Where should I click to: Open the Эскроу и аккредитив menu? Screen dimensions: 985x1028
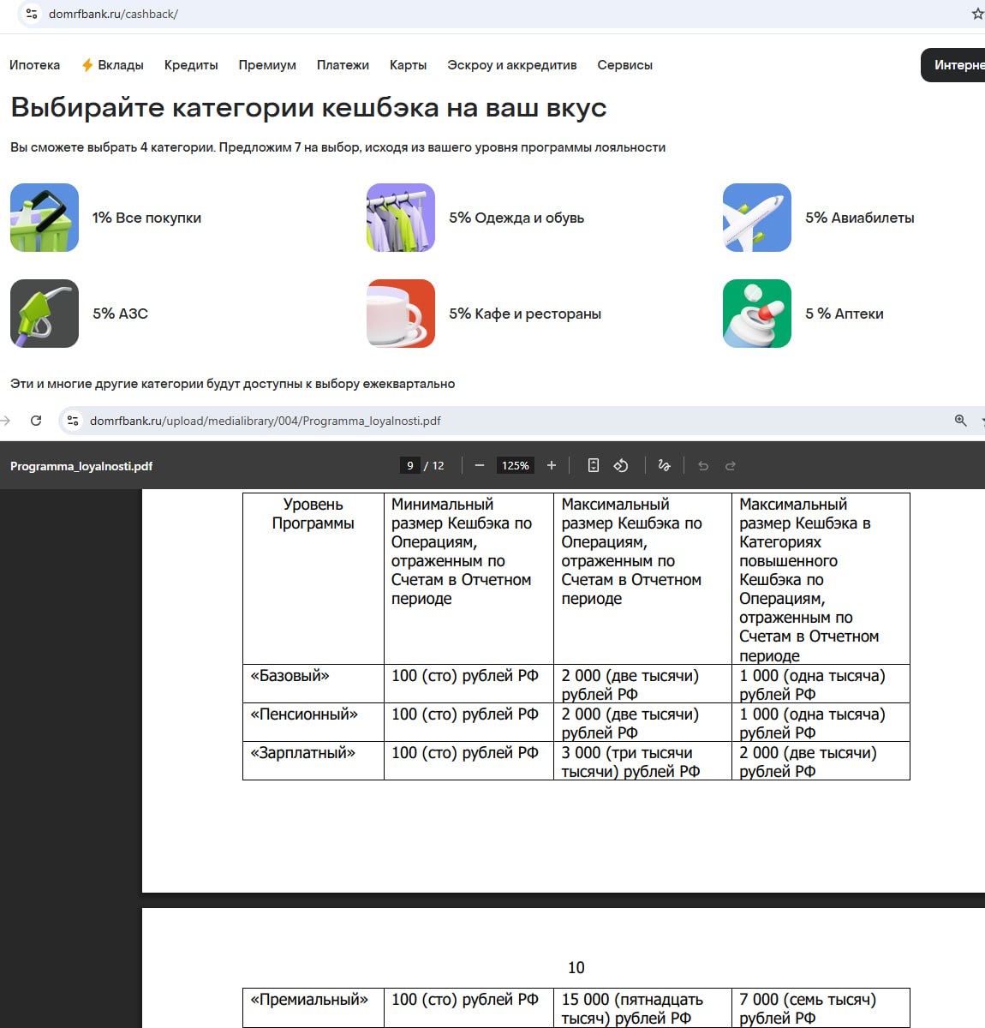511,65
